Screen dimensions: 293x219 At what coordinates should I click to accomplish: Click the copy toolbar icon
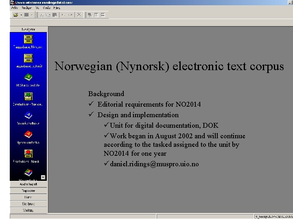pos(48,15)
